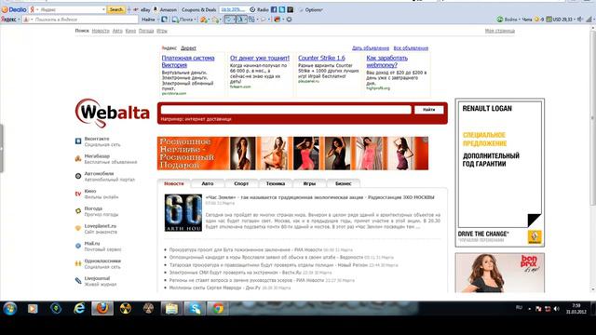
Task: Open Windows Start menu
Action: (10, 308)
